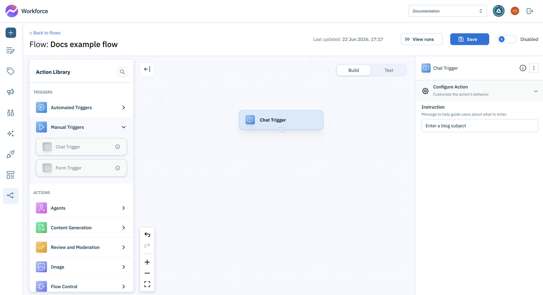Click the Workforce logo icon
The width and height of the screenshot is (543, 295).
[12, 11]
